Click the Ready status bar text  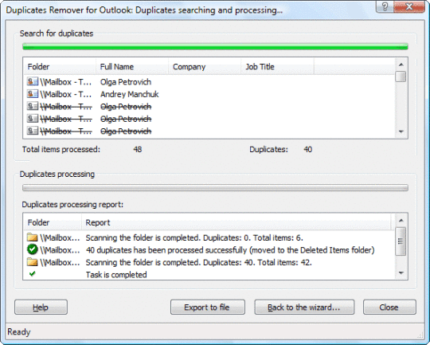click(19, 331)
